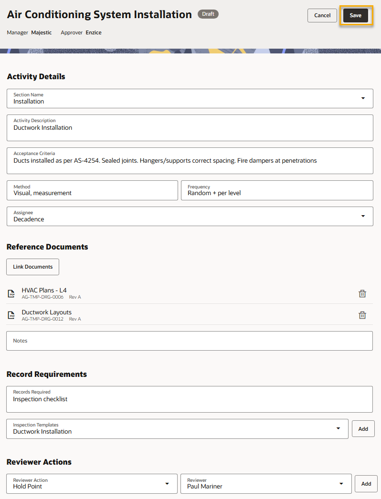
Task: Click the PDF icon for HVAC Plans
Action: click(x=11, y=294)
